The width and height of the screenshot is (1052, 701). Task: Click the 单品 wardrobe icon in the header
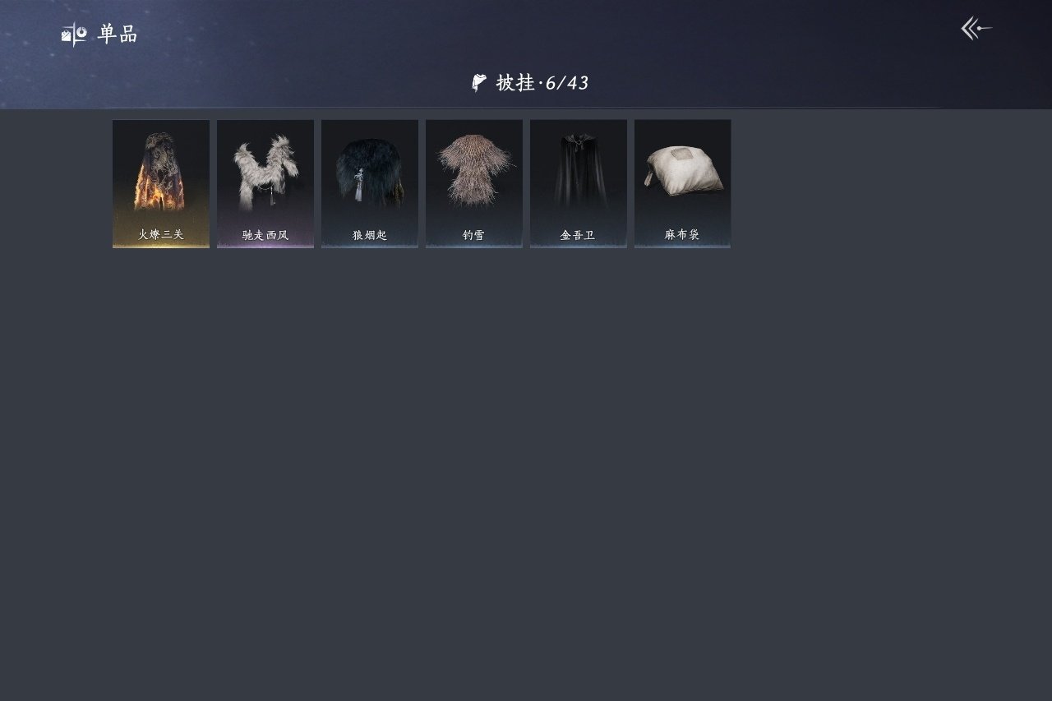click(x=74, y=34)
